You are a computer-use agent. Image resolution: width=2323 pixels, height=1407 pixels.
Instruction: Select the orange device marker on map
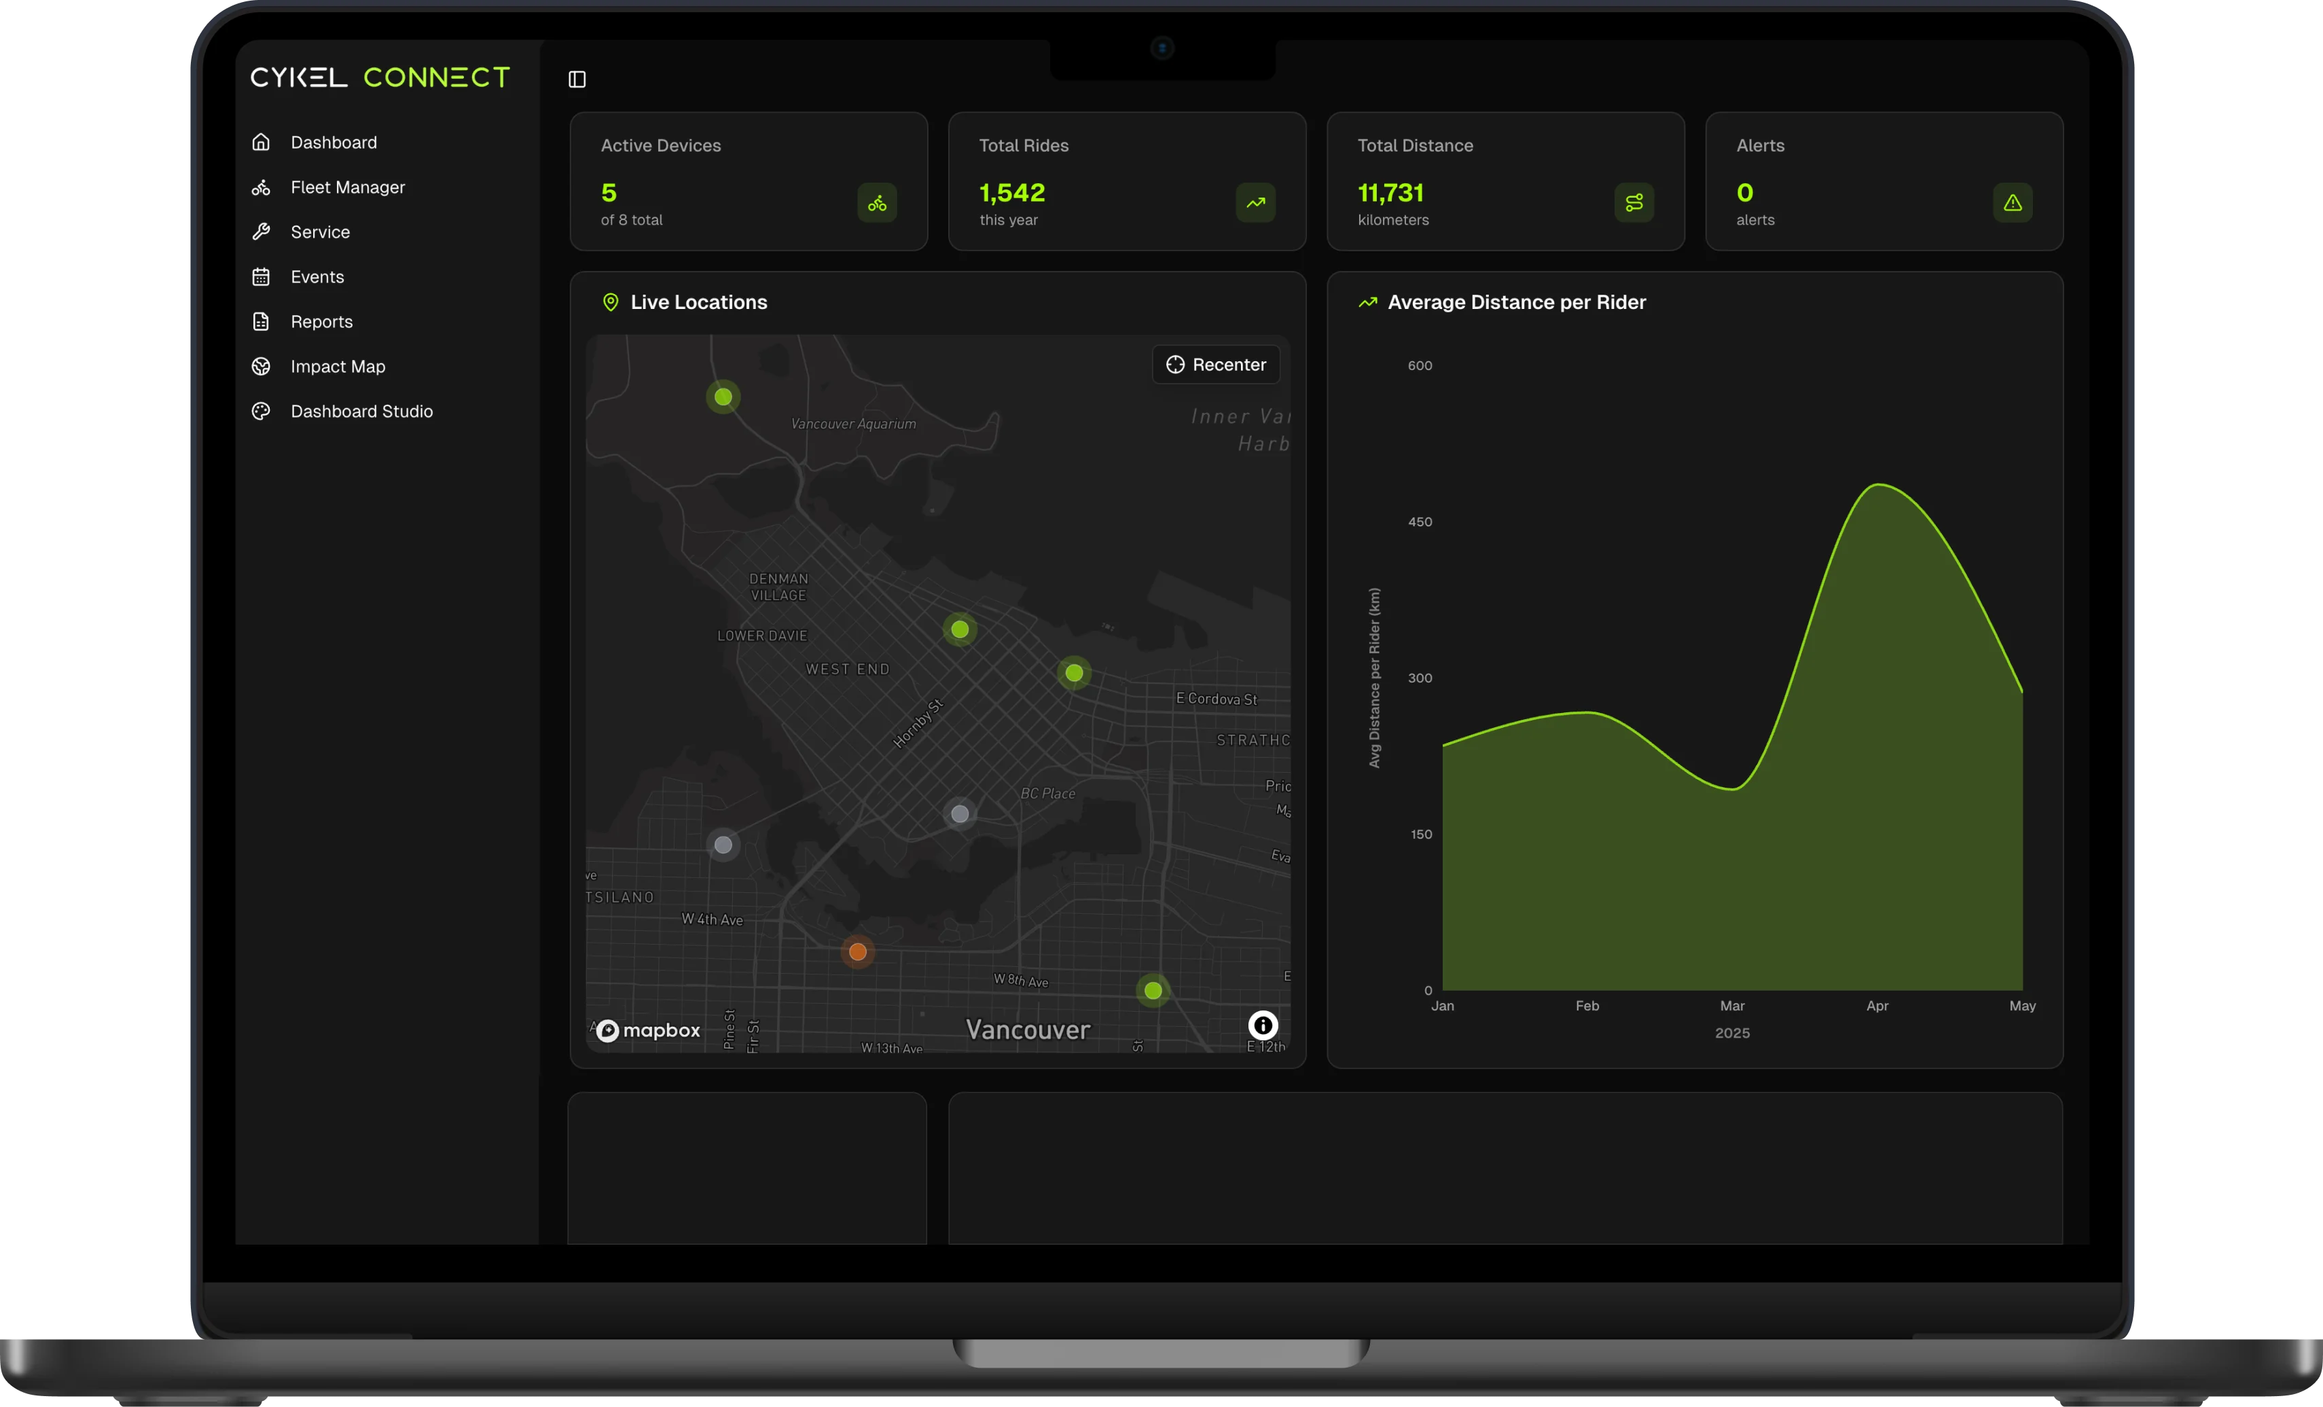[x=857, y=952]
